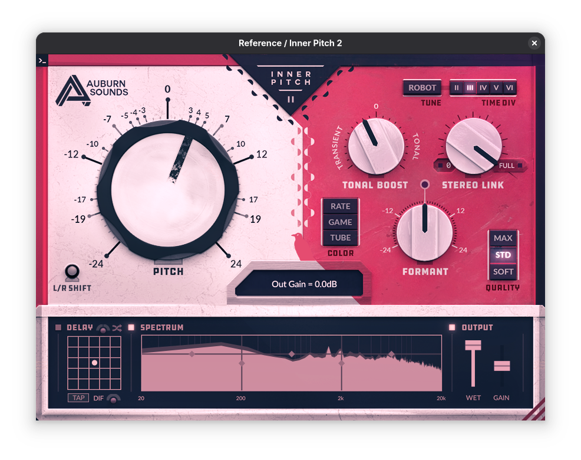
Task: Enable the Robot tune mode
Action: (422, 88)
